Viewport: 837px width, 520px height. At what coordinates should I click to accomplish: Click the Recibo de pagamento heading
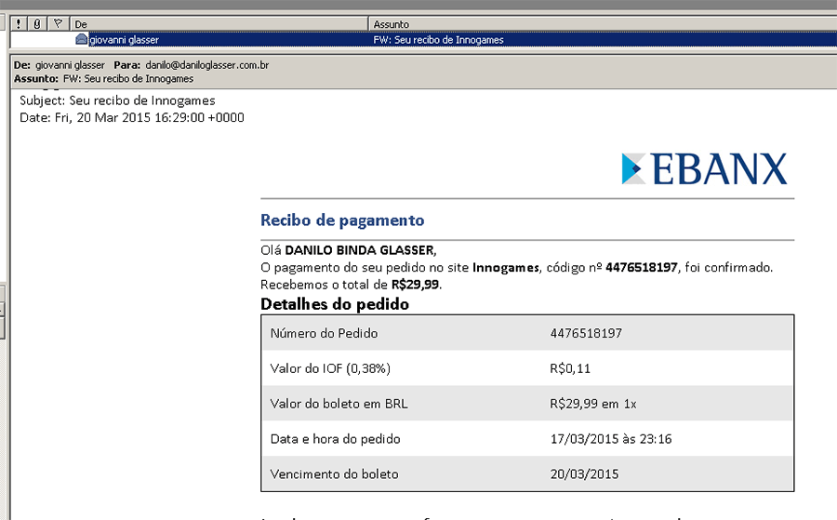coord(342,220)
